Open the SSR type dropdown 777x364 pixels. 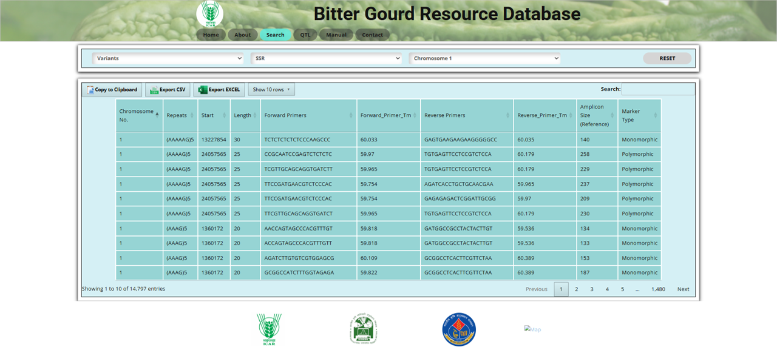[326, 58]
